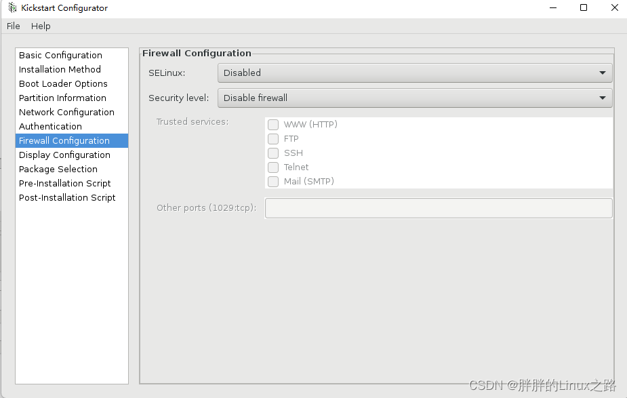Open Pre-Installation Script section
The height and width of the screenshot is (398, 627).
(65, 184)
